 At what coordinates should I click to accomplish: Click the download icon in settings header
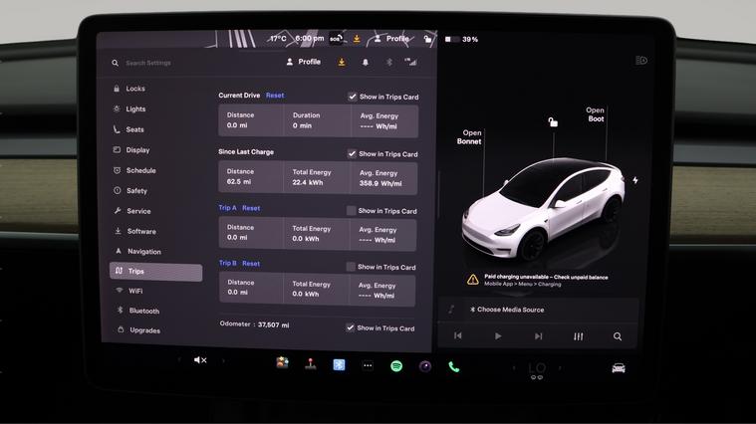[342, 62]
